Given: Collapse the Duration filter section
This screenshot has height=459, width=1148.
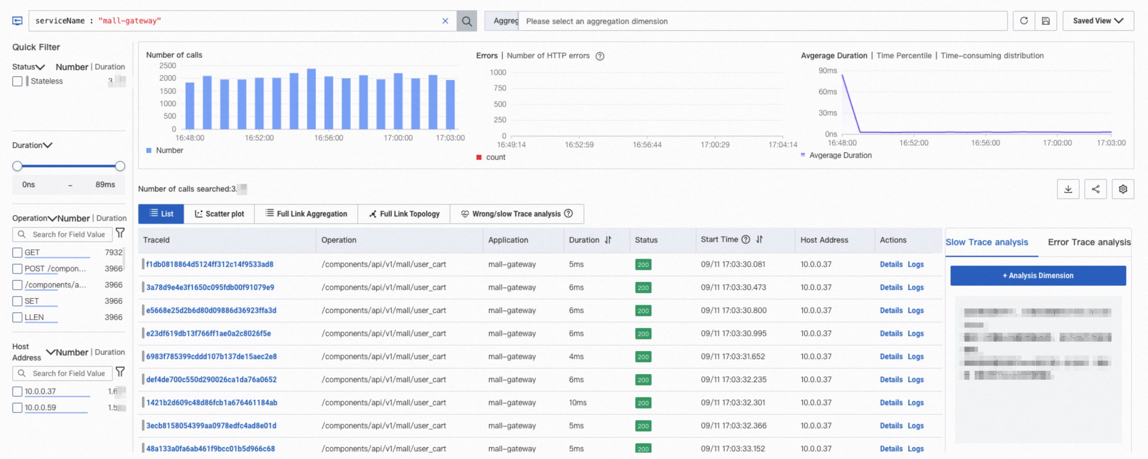Looking at the screenshot, I should click(48, 145).
